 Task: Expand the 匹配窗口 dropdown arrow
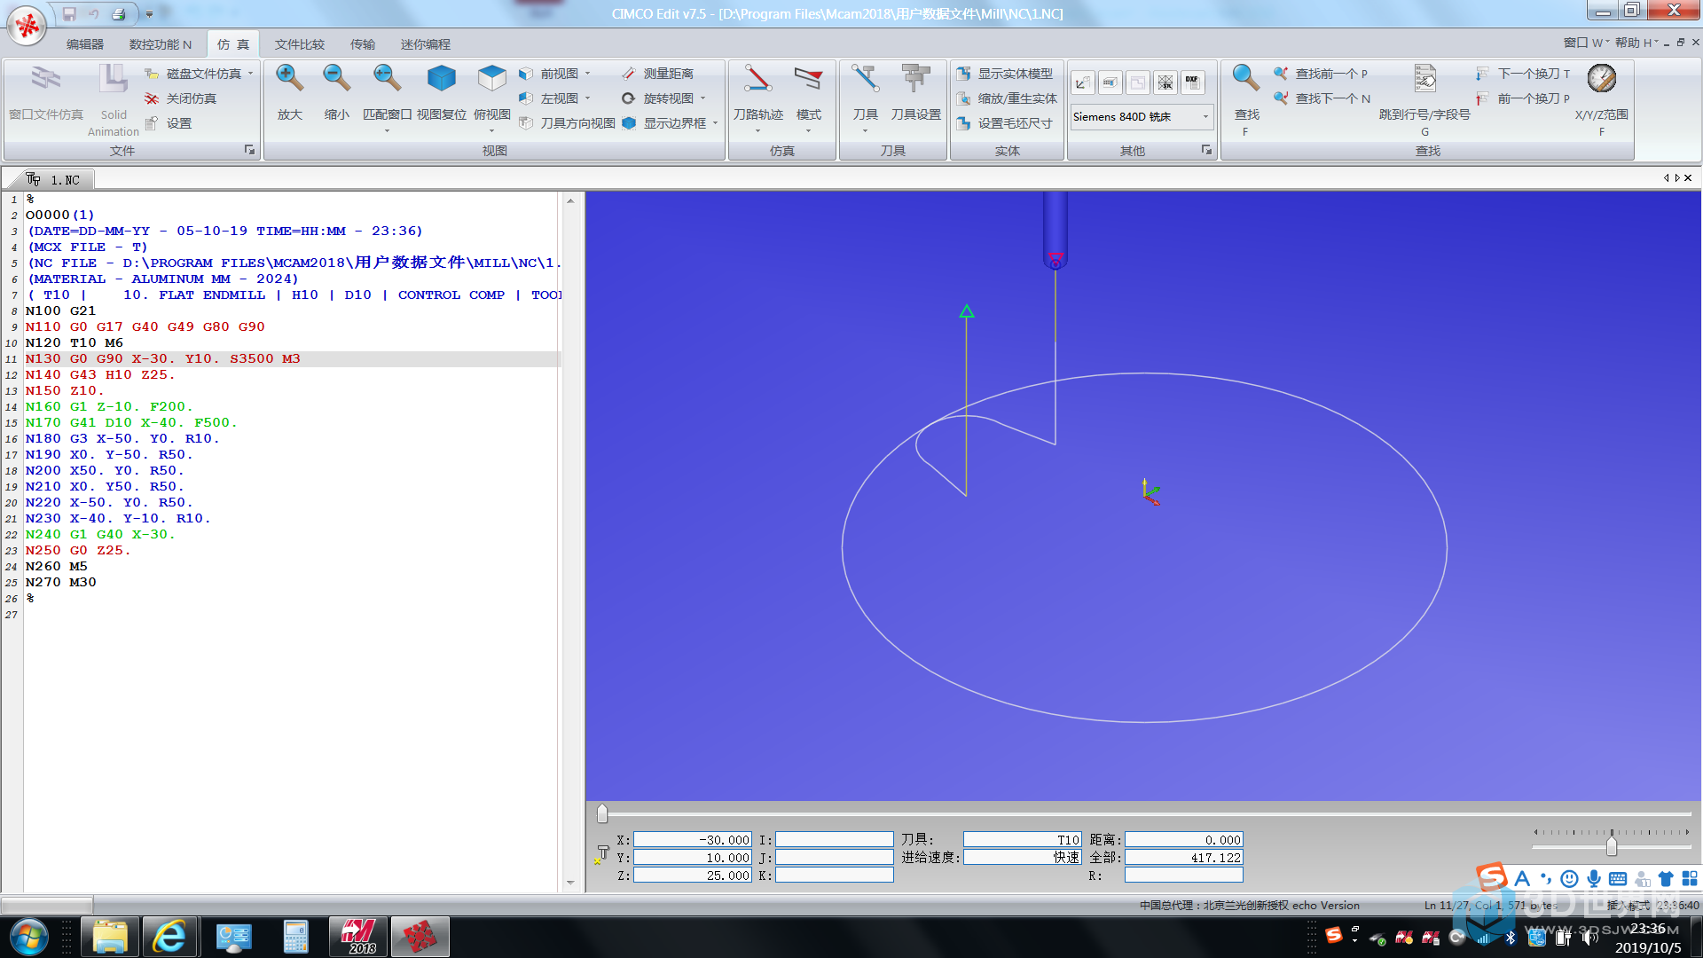pyautogui.click(x=387, y=131)
